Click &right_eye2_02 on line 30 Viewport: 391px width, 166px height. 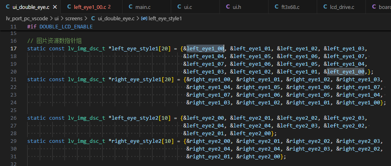pyautogui.click(x=358, y=149)
